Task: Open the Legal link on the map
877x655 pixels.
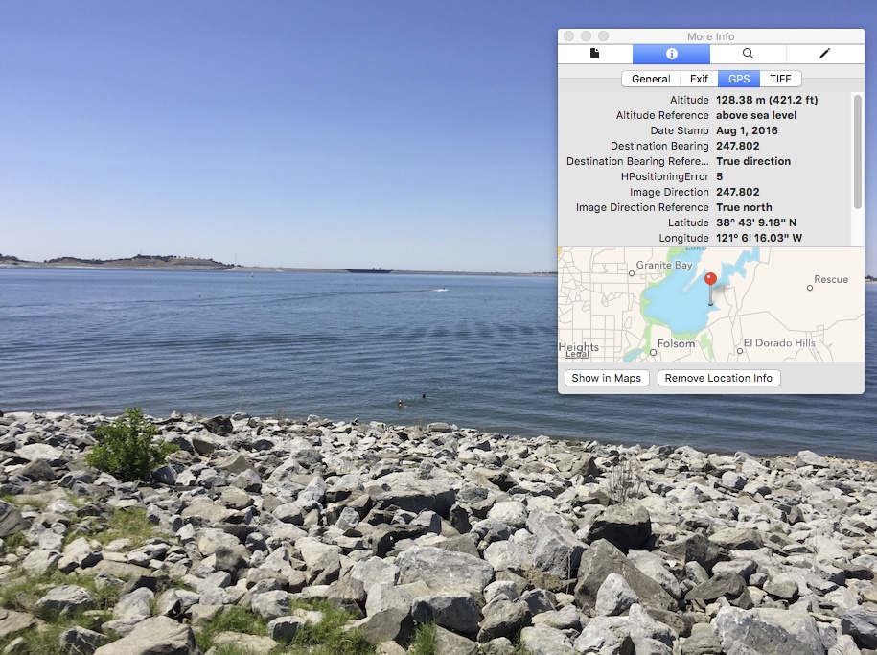Action: pyautogui.click(x=577, y=354)
